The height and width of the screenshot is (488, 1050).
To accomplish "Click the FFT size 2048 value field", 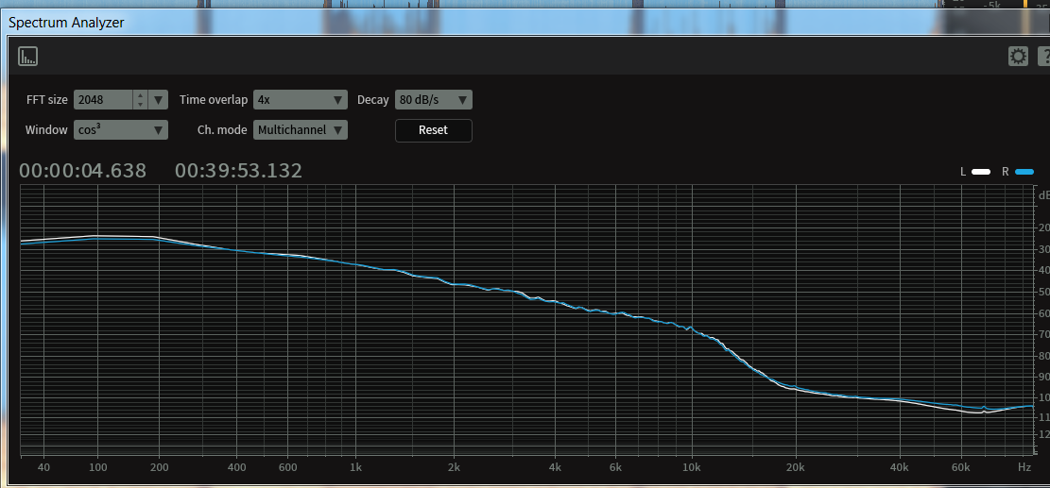I will pyautogui.click(x=103, y=100).
